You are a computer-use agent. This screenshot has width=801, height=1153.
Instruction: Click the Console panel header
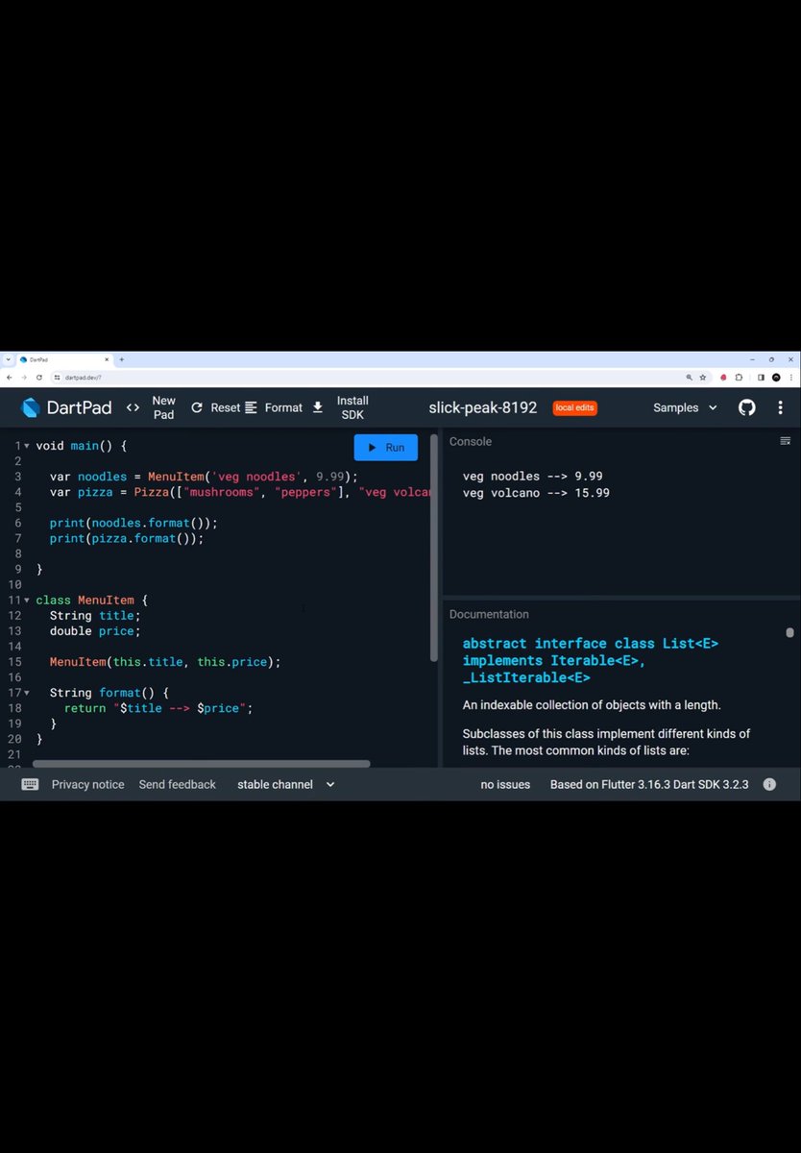point(471,441)
